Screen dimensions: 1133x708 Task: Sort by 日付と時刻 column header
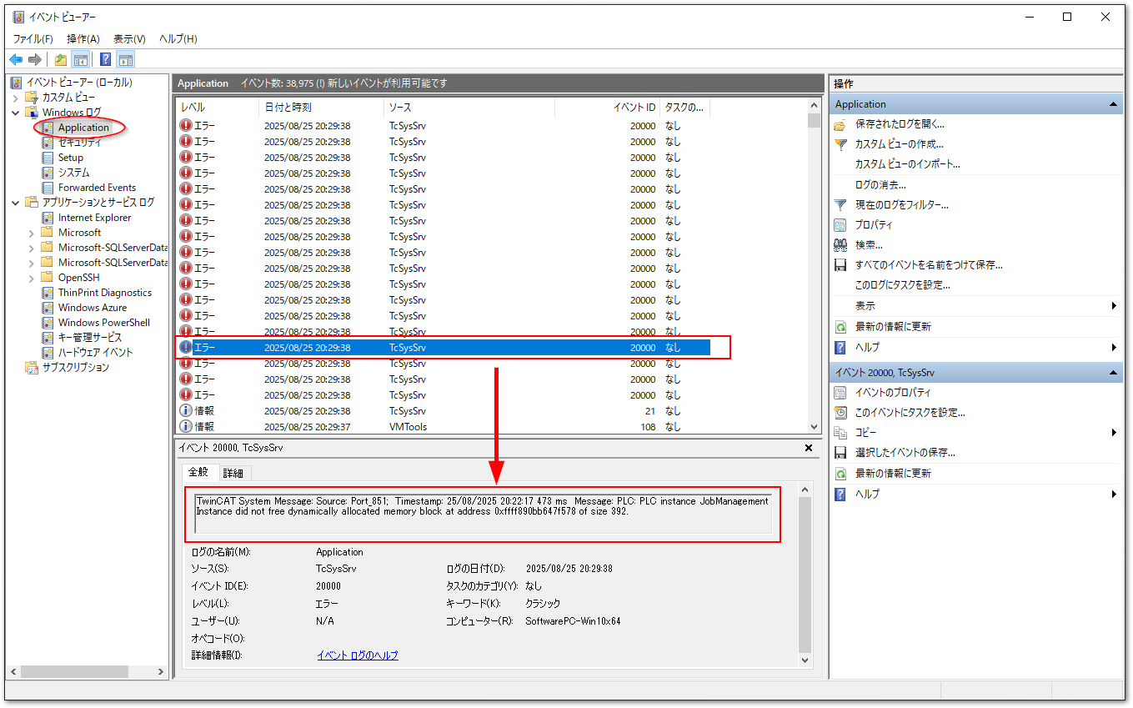[x=322, y=108]
